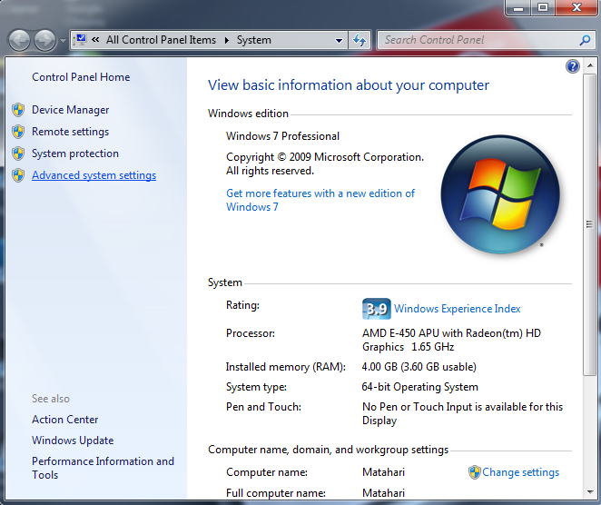Click the shield icon beside System protection
Image resolution: width=601 pixels, height=505 pixels.
coord(18,153)
